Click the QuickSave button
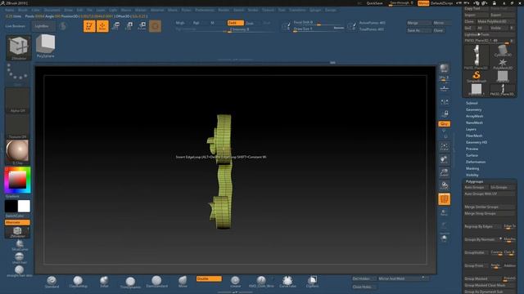 [375, 3]
